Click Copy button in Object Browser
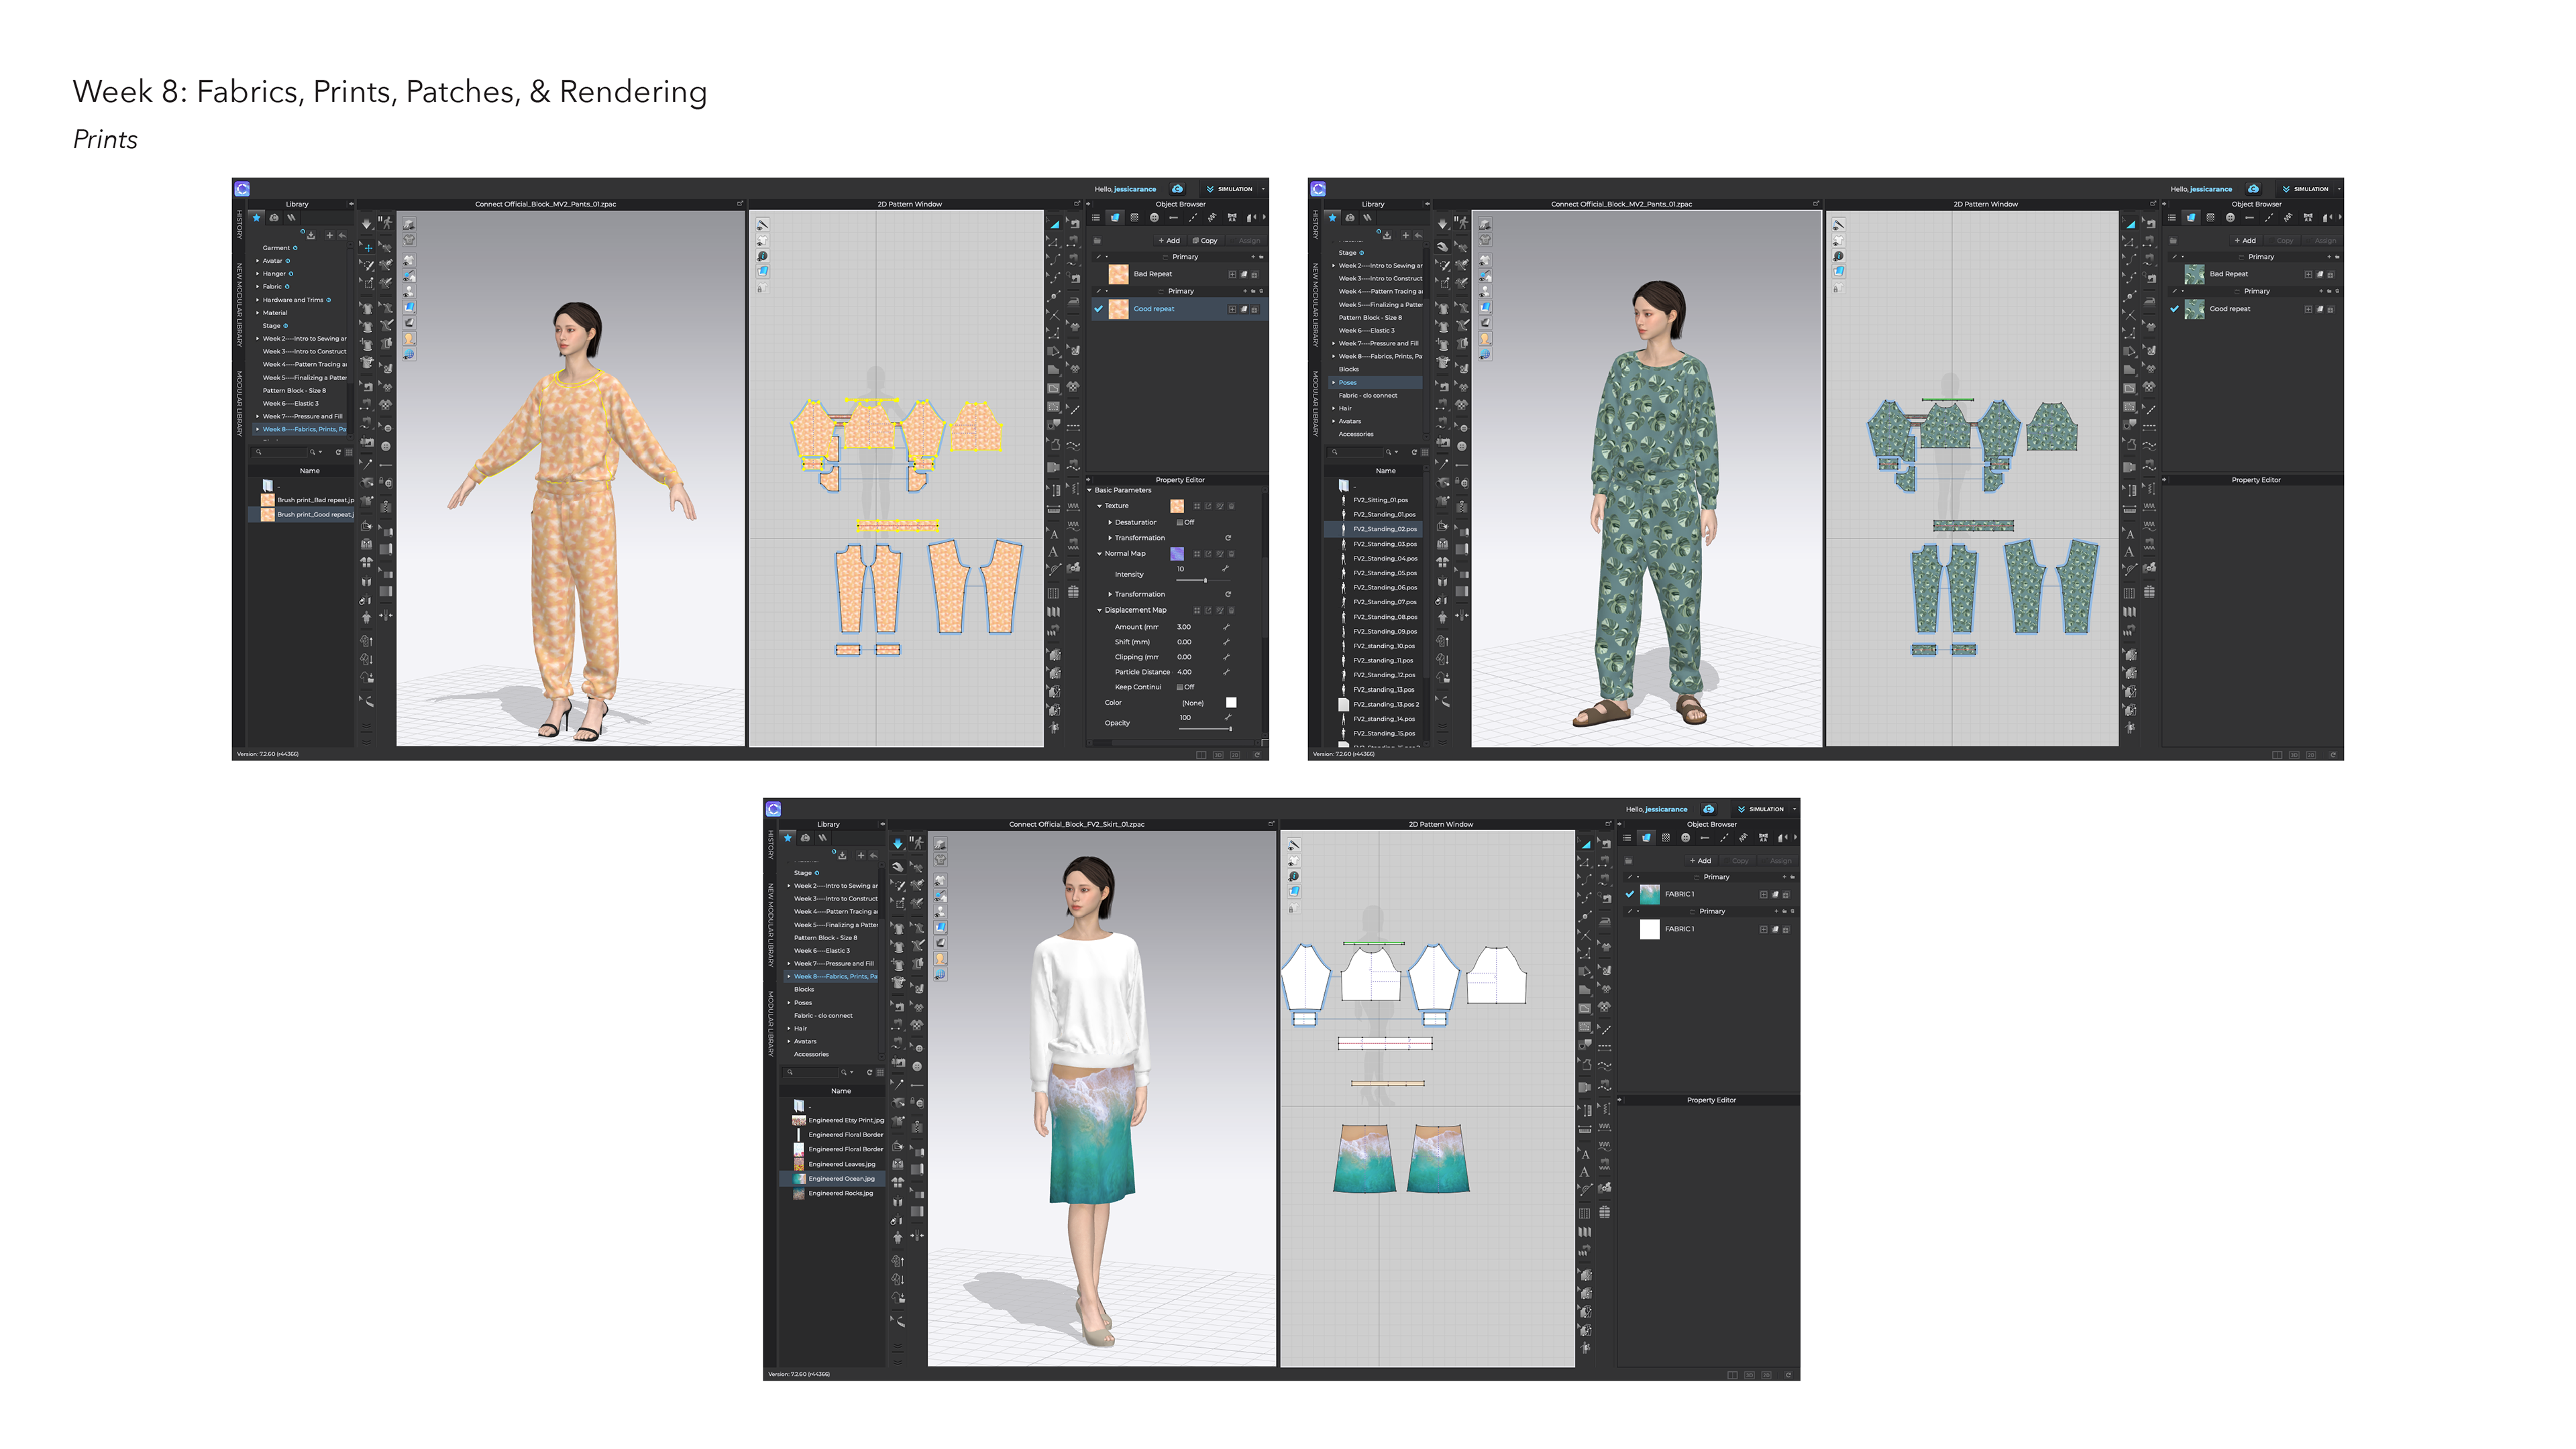Screen dimensions: 2576x1449 [1205, 241]
